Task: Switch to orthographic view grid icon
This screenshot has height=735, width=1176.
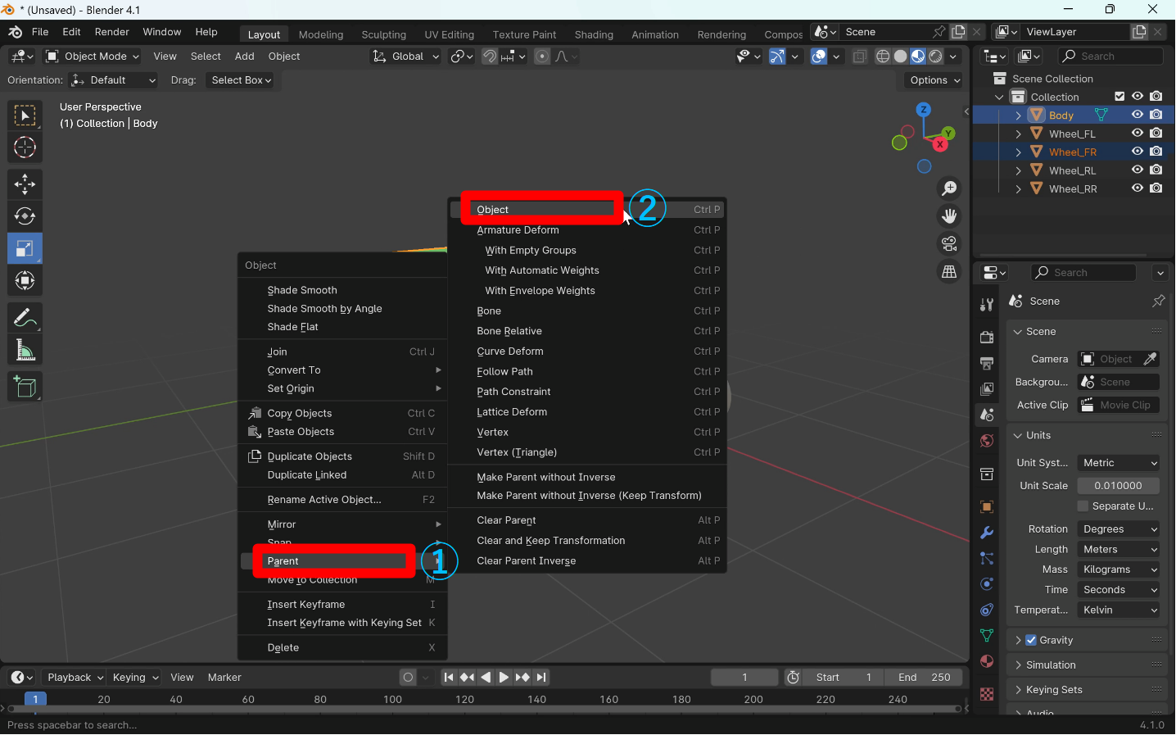Action: pyautogui.click(x=949, y=272)
